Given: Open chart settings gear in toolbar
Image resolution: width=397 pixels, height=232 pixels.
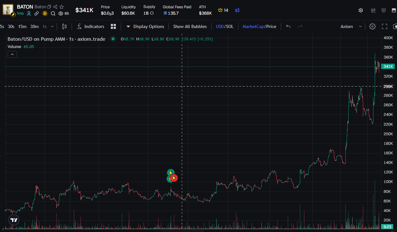Looking at the screenshot, I should tap(372, 26).
